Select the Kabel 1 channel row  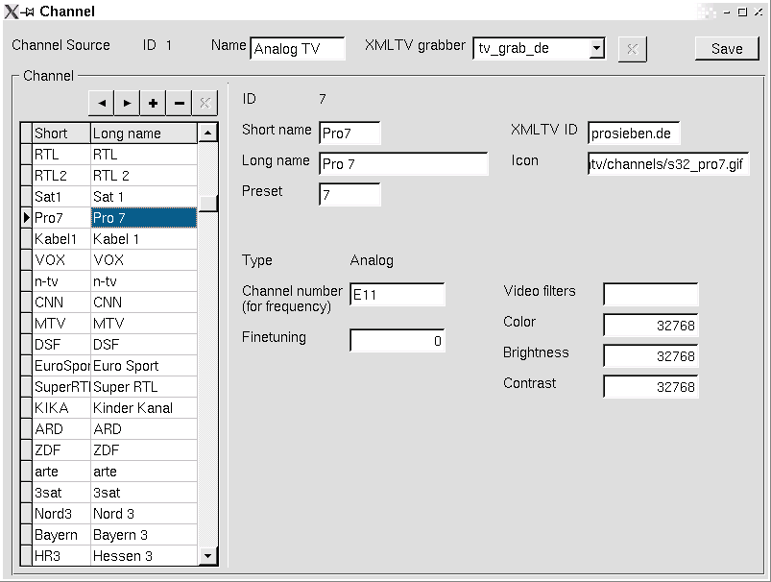tap(143, 239)
